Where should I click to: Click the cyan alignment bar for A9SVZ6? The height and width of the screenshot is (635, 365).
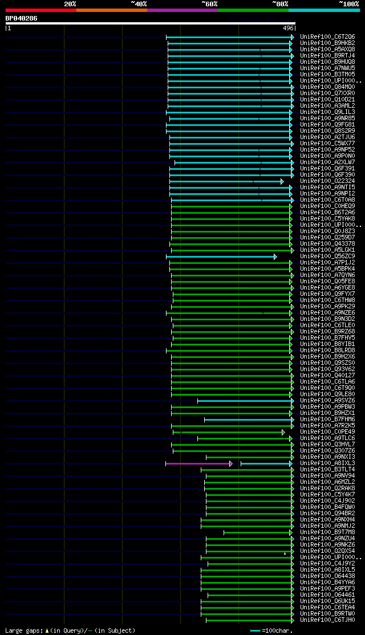[246, 401]
